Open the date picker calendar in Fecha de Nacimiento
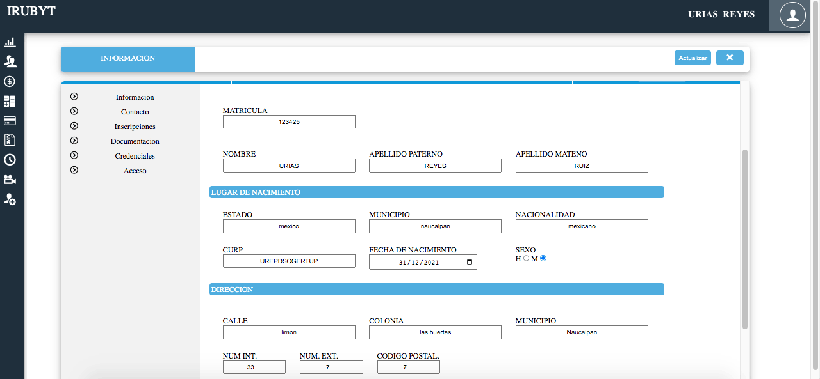Image resolution: width=820 pixels, height=379 pixels. click(x=470, y=262)
